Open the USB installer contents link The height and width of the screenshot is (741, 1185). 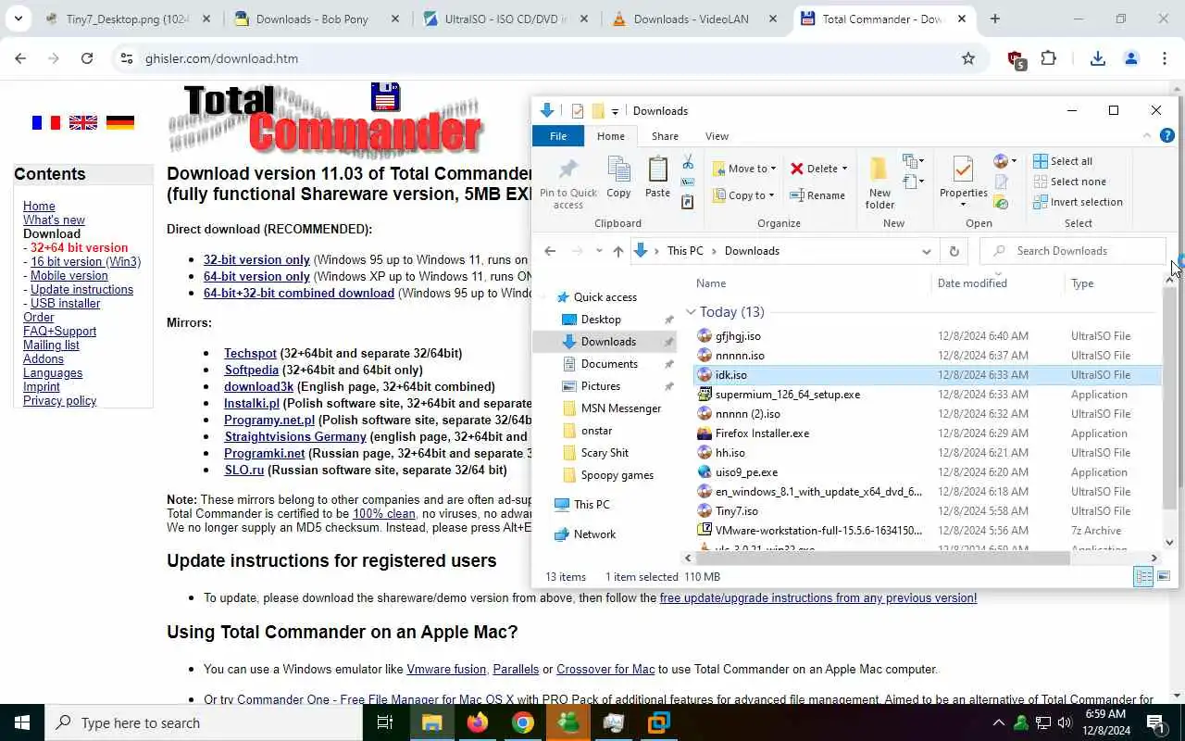pyautogui.click(x=65, y=303)
